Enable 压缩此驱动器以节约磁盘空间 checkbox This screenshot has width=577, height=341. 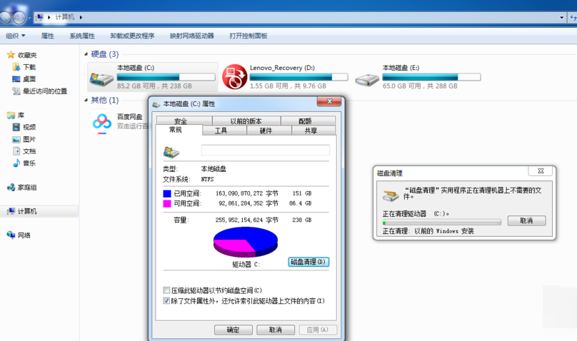point(166,290)
